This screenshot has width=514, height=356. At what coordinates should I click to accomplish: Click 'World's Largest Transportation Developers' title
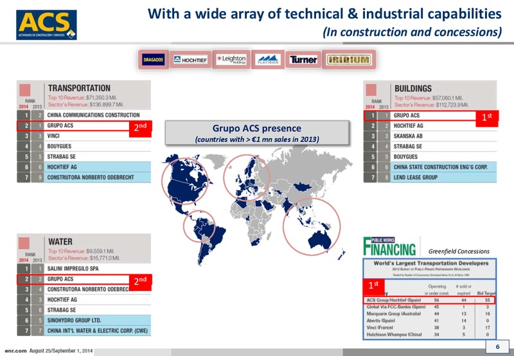(431, 263)
